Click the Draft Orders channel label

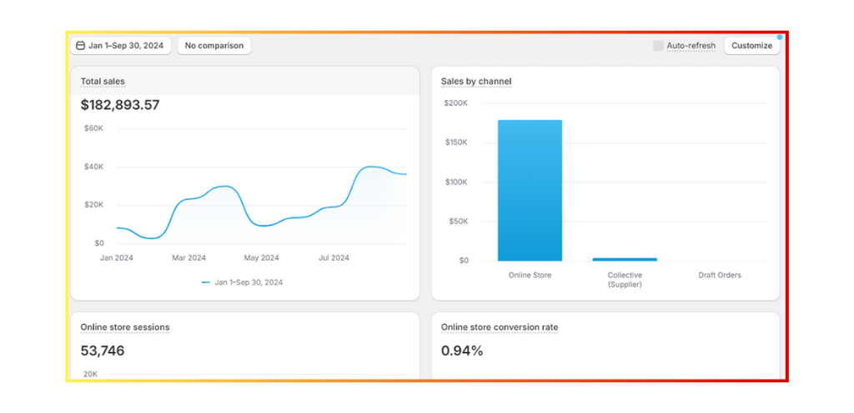719,276
